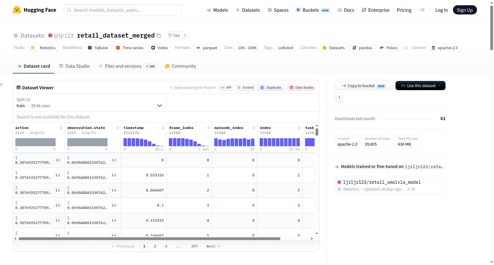Click the episode_index histogram distribution
This screenshot has height=265, width=494.
(x=234, y=142)
